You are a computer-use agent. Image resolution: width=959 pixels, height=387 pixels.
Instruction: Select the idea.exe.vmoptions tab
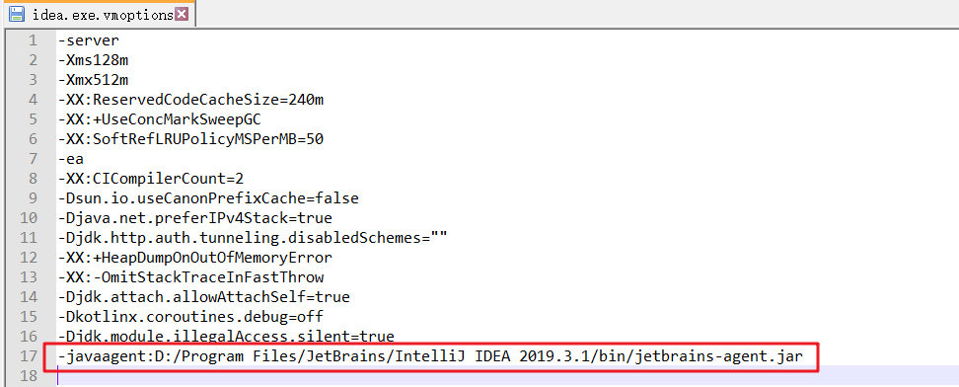[x=99, y=14]
